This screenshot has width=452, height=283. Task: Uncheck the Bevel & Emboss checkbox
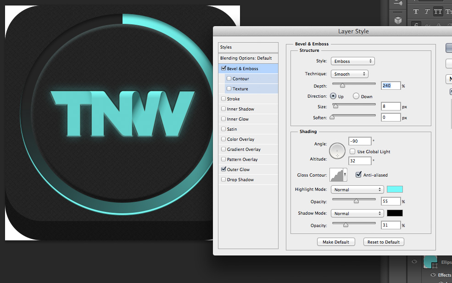tap(223, 68)
